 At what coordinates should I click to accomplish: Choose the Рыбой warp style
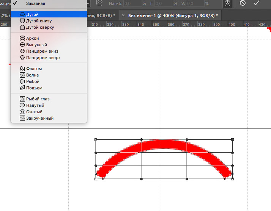click(x=49, y=81)
